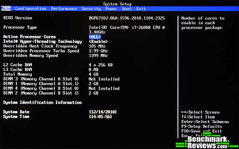The width and height of the screenshot is (239, 149).
Task: Click the L2 Cache RAM label
Action: [x=18, y=65]
